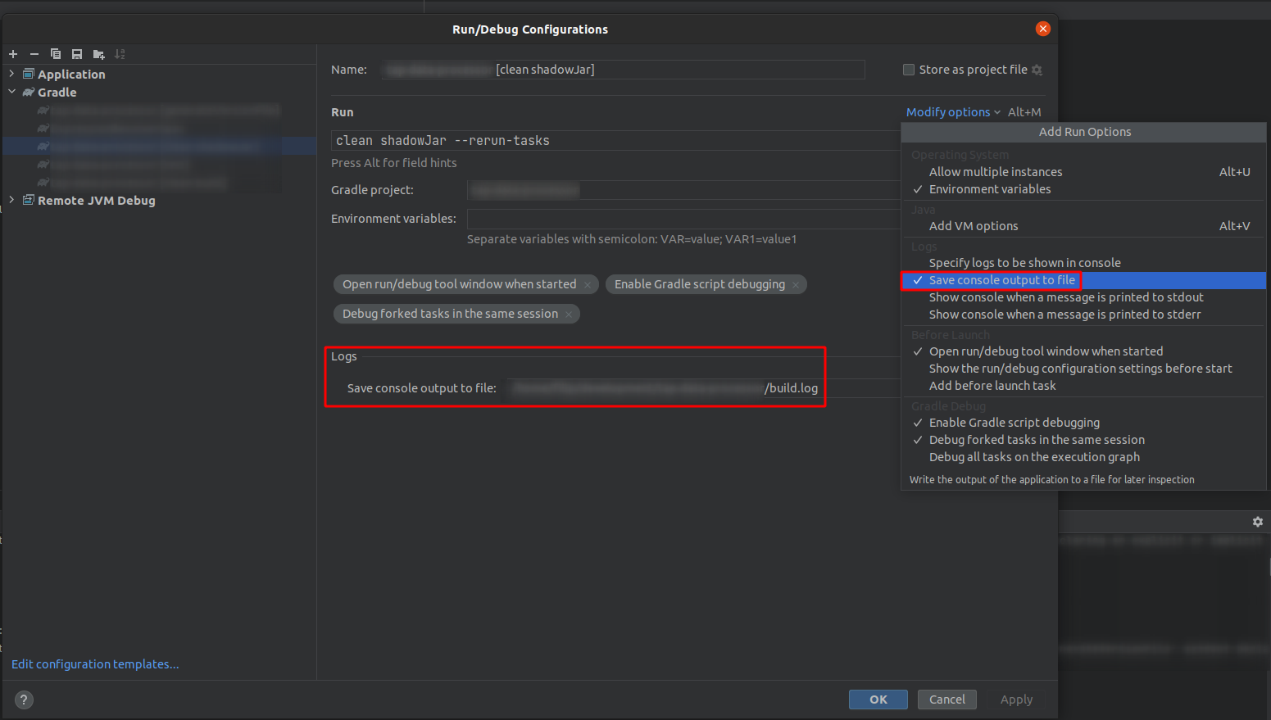Remove the 'Open run/debug tool window when started' chip
Image resolution: width=1271 pixels, height=720 pixels.
[588, 285]
